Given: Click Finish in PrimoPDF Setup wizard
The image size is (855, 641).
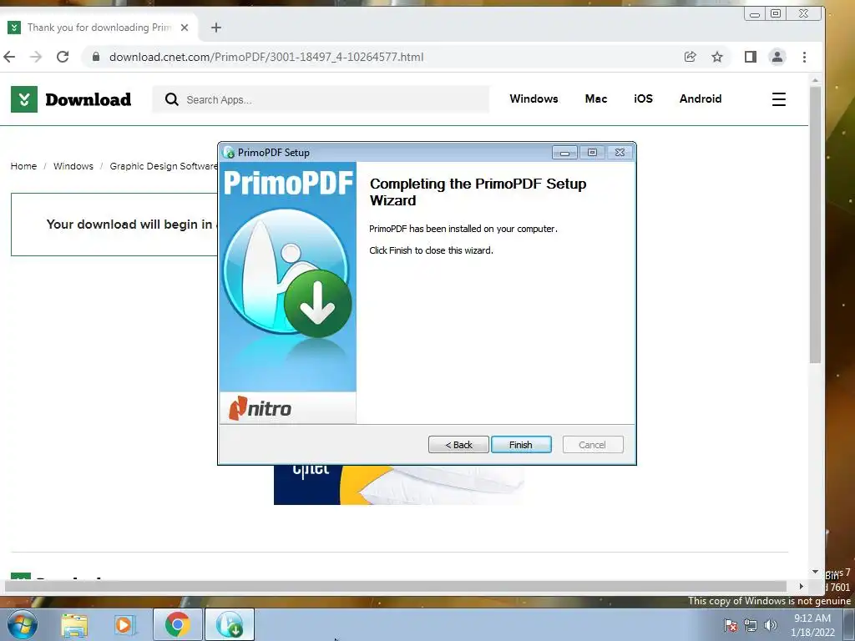Looking at the screenshot, I should pyautogui.click(x=521, y=445).
